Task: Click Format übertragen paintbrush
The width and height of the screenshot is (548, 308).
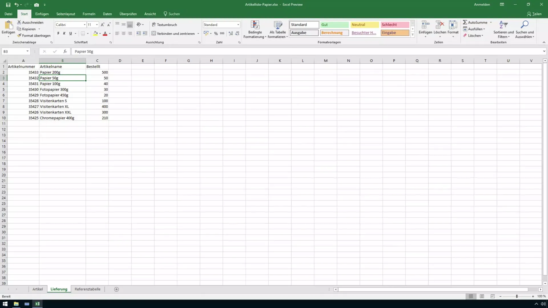Action: pos(19,36)
